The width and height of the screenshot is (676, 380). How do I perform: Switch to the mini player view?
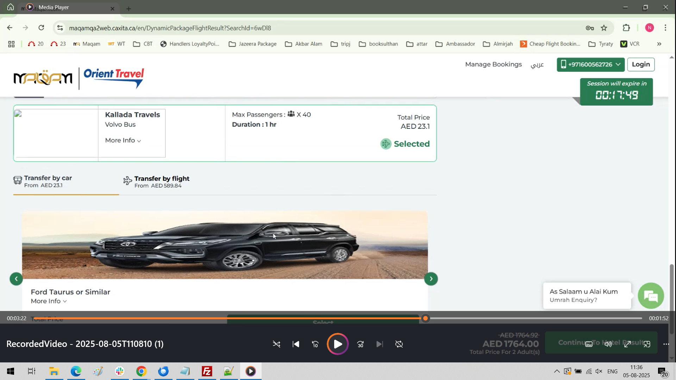[x=647, y=344]
